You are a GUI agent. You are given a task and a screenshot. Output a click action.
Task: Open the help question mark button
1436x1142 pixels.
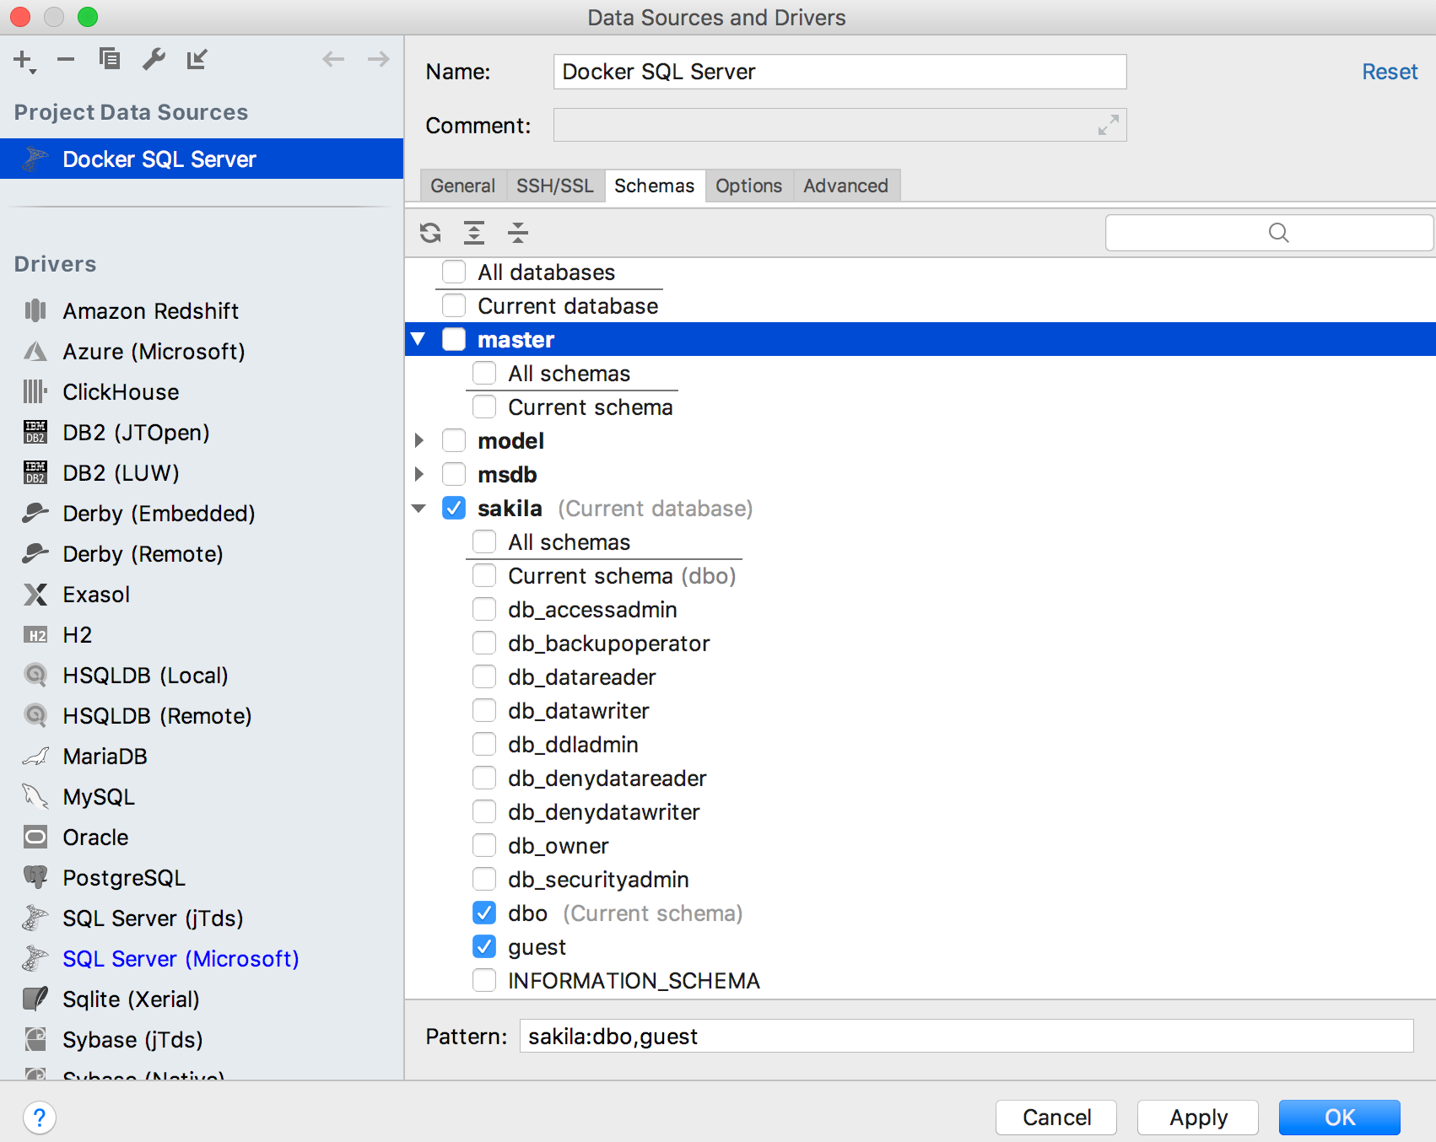pyautogui.click(x=40, y=1118)
